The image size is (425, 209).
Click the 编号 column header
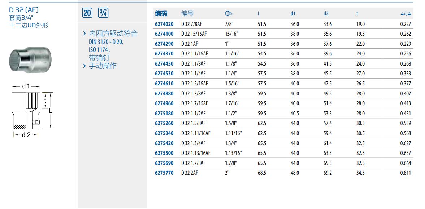(187, 14)
